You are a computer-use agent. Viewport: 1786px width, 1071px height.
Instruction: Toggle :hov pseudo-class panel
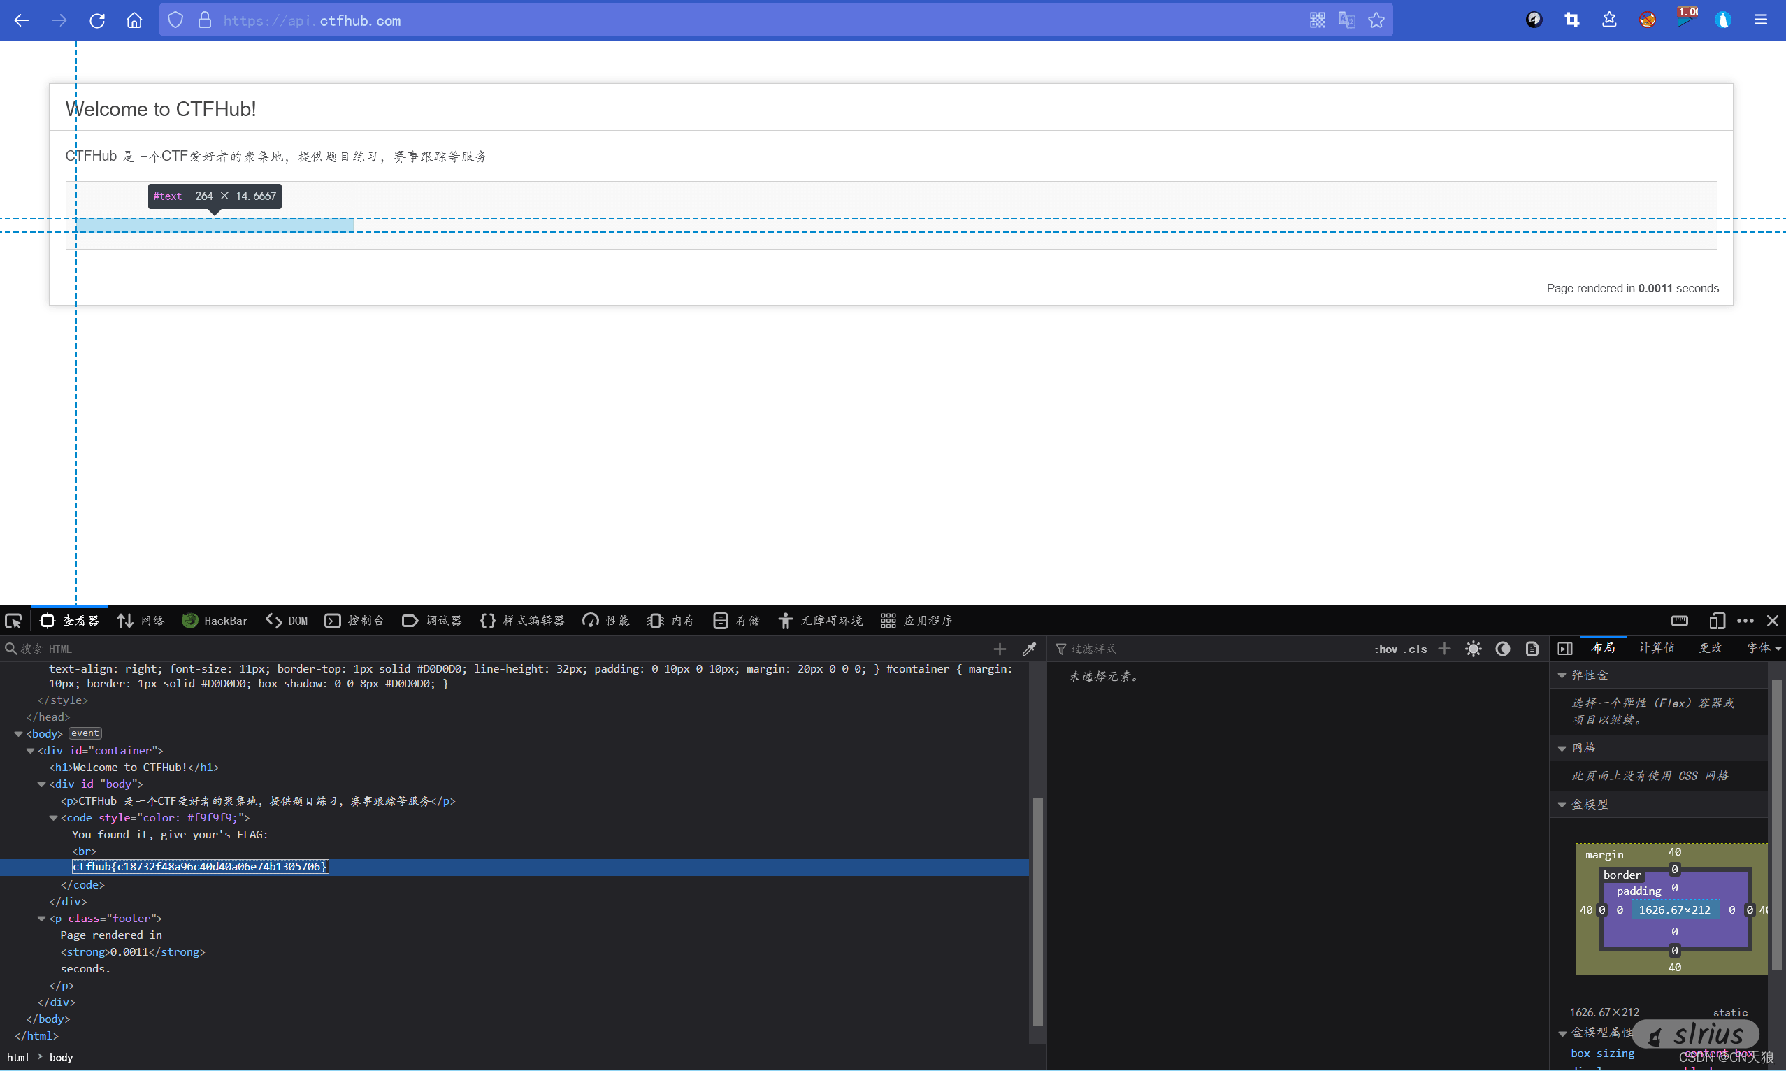click(x=1385, y=649)
